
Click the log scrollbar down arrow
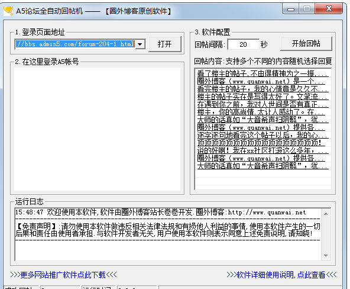[x=326, y=255]
